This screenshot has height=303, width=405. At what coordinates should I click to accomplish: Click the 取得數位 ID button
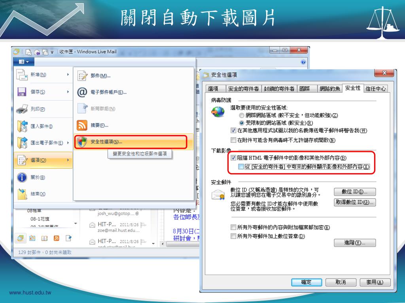(x=355, y=202)
